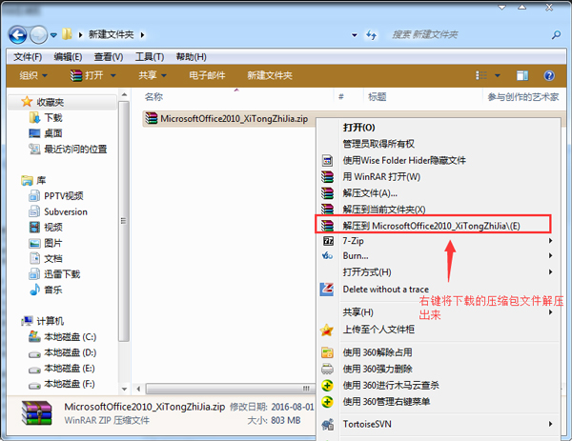The image size is (572, 441).
Task: Expand the Burn... submenu
Action: click(x=439, y=256)
